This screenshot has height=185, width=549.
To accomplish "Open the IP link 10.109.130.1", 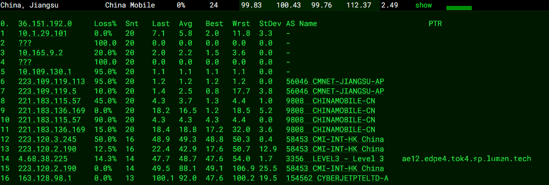I will point(45,72).
